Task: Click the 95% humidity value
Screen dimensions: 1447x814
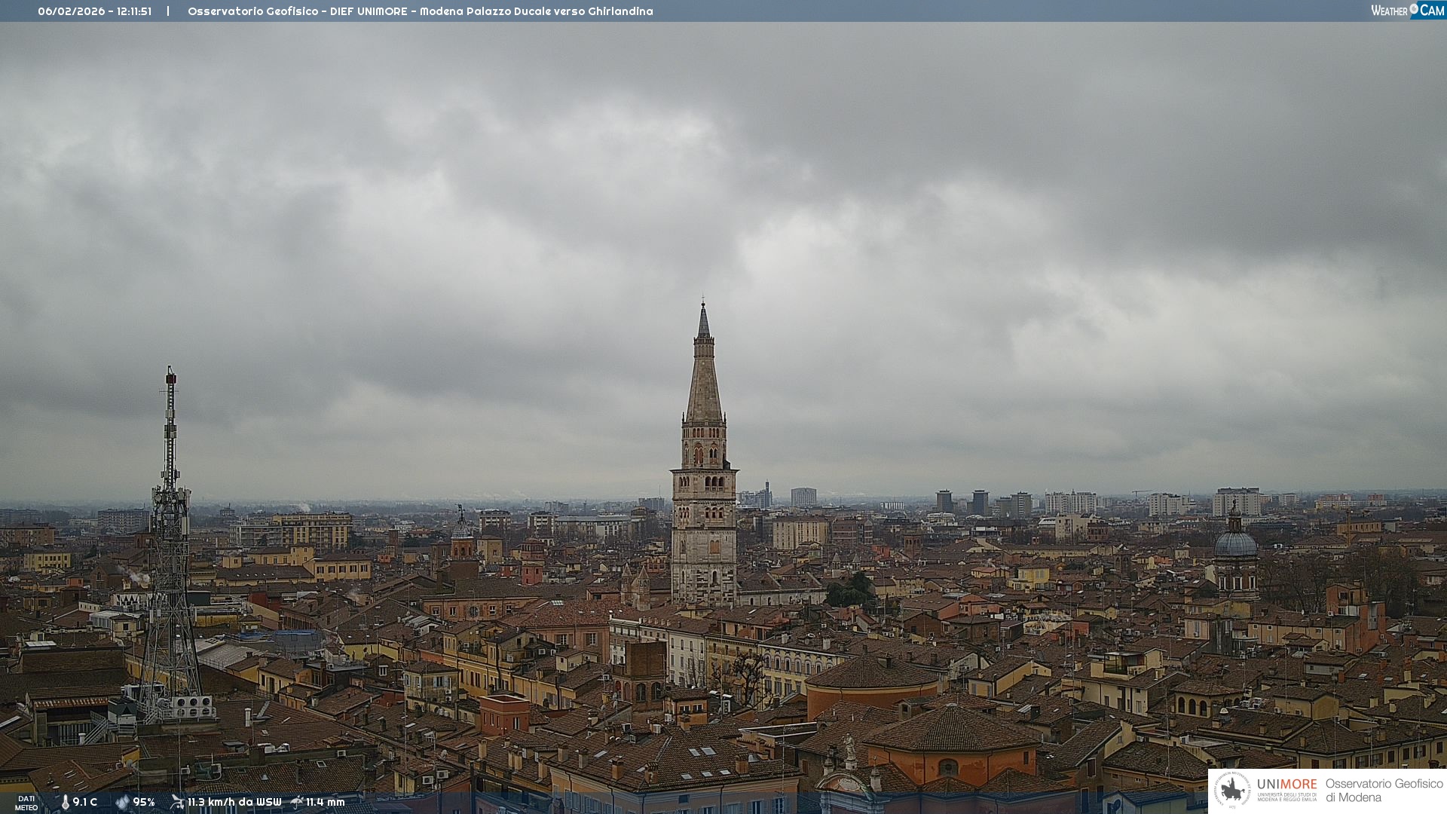Action: 144,802
